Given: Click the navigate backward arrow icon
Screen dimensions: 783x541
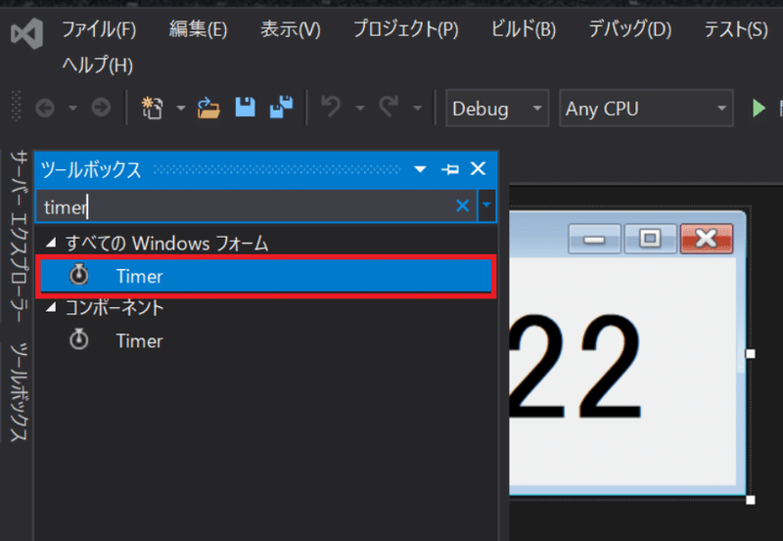Looking at the screenshot, I should tap(45, 108).
